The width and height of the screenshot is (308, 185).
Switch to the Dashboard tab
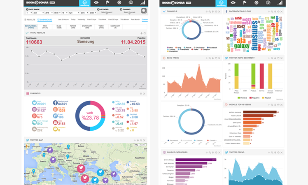[x=45, y=20]
